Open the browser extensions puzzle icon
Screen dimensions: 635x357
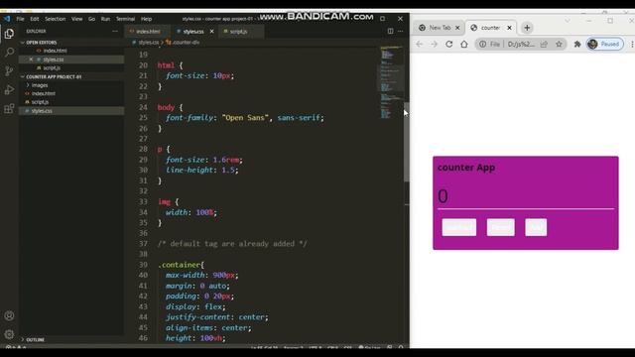577,44
